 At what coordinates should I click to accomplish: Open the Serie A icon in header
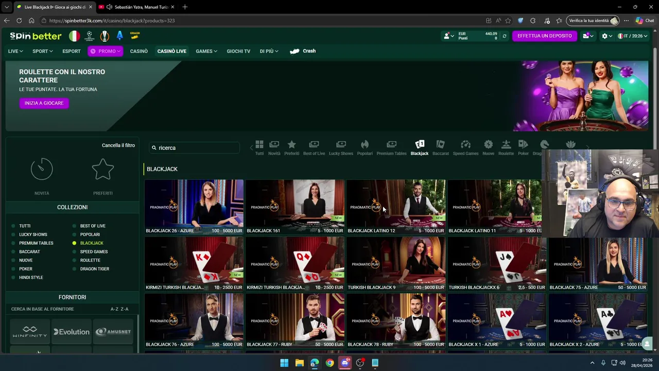pos(120,36)
